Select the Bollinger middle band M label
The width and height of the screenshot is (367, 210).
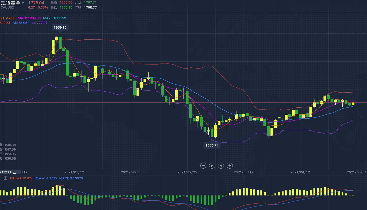pos(21,23)
